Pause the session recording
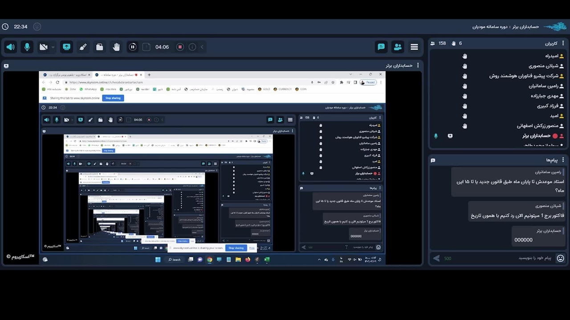The width and height of the screenshot is (570, 320). (132, 47)
